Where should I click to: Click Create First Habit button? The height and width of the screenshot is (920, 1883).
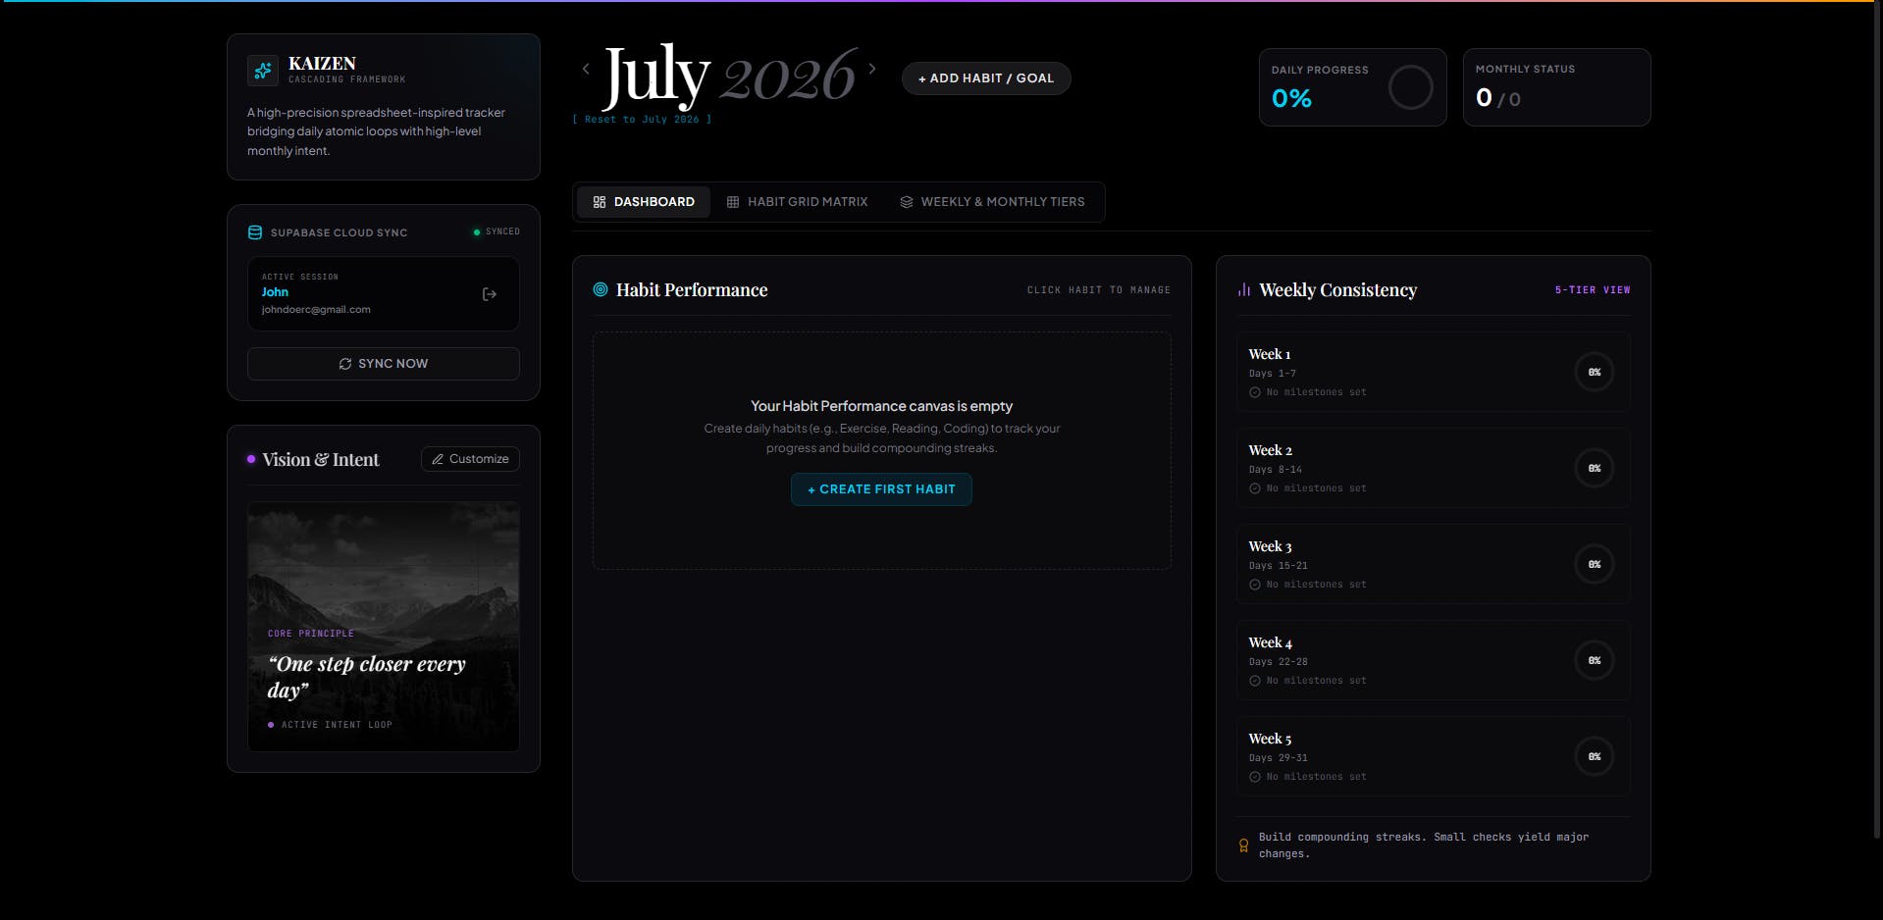point(881,489)
